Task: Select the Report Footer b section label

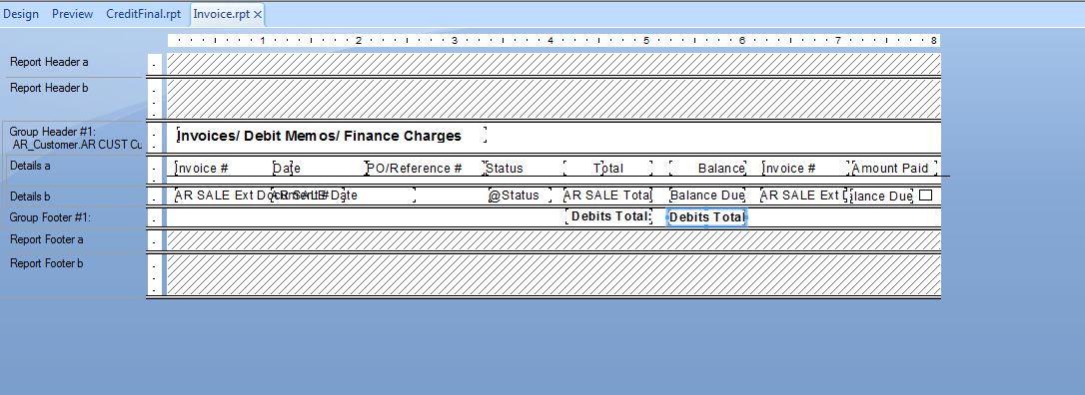Action: coord(49,263)
